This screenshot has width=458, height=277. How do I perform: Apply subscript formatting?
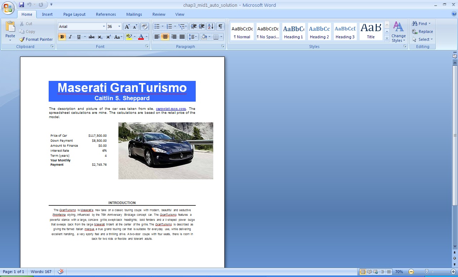100,37
